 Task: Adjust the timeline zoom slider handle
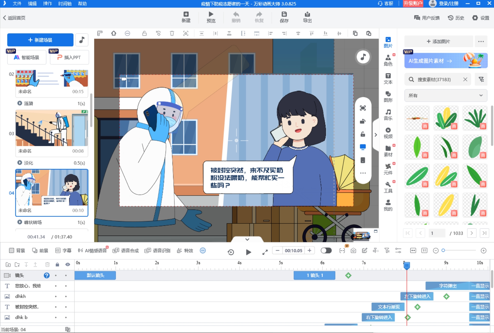[443, 250]
